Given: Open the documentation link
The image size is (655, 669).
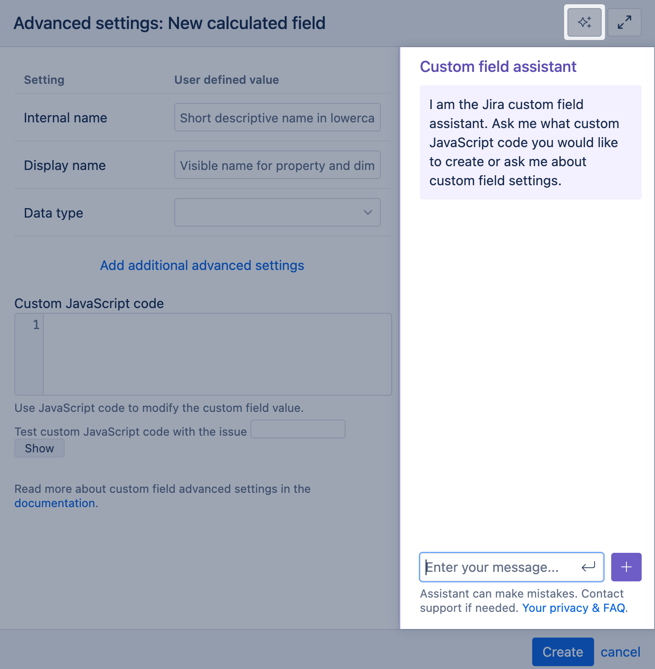Looking at the screenshot, I should click(55, 503).
